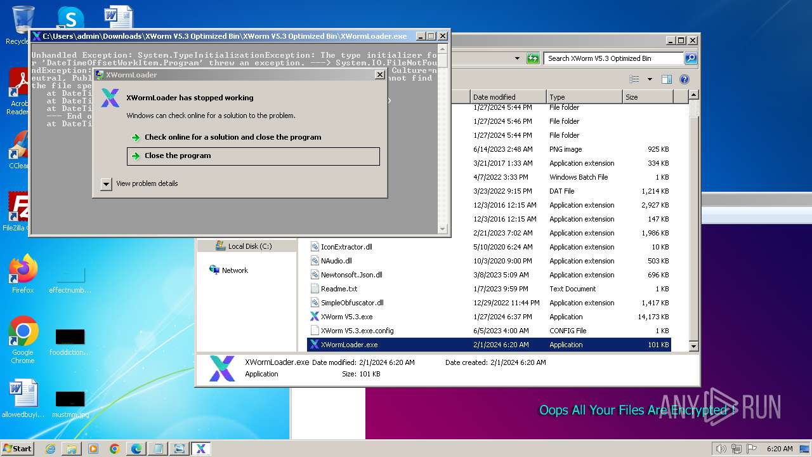Viewport: 812px width, 457px height.
Task: Select Readme.txt in the file list
Action: coord(339,289)
